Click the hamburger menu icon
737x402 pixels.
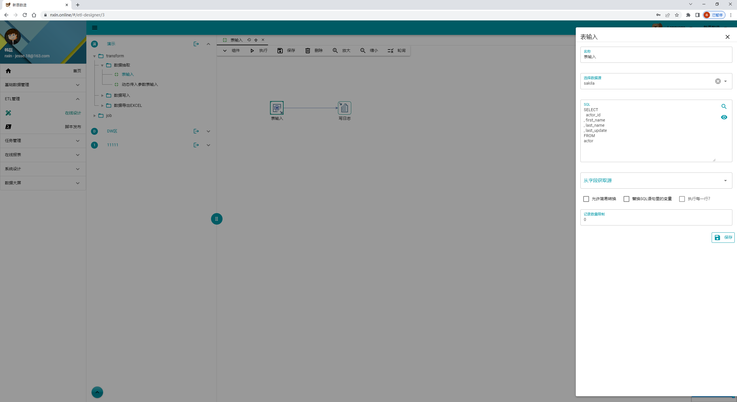(x=94, y=28)
